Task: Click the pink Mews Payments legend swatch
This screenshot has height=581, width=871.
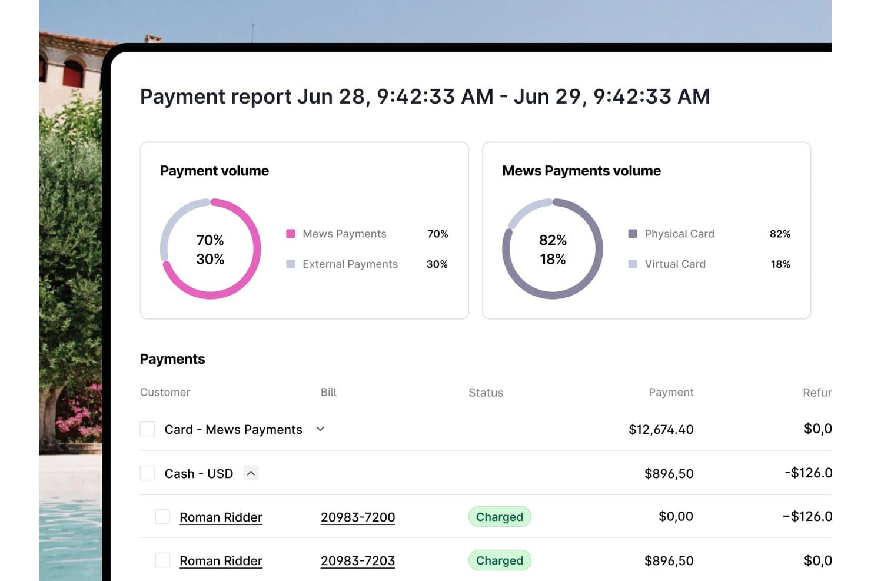Action: tap(290, 234)
